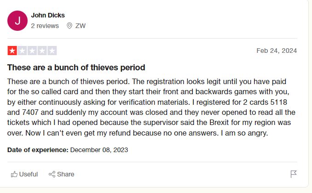This screenshot has width=312, height=193.
Task: Click the location pin icon
Action: point(69,26)
